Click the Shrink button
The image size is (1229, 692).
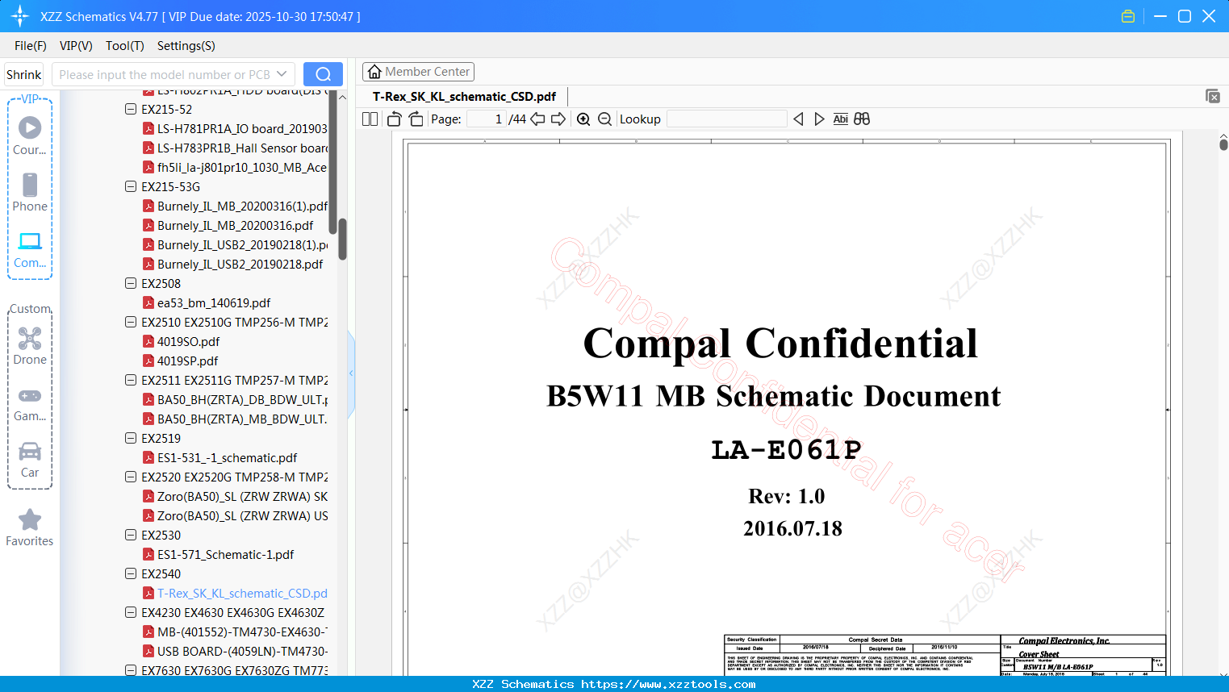(24, 74)
